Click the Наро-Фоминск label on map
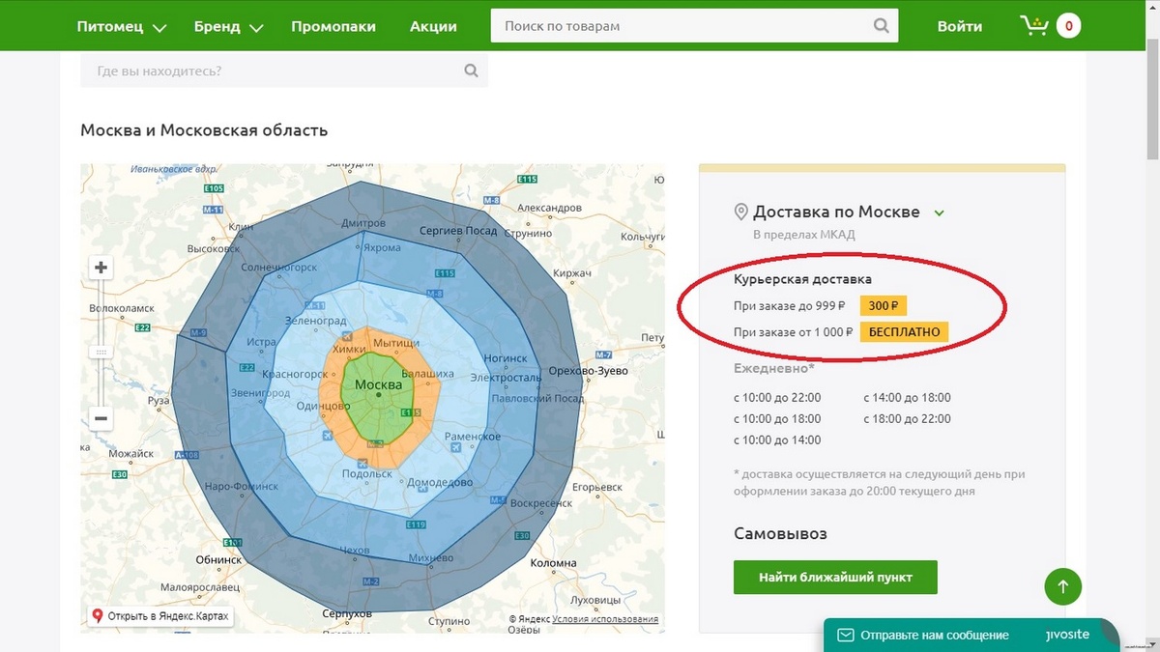Viewport: 1160px width, 652px height. point(242,487)
